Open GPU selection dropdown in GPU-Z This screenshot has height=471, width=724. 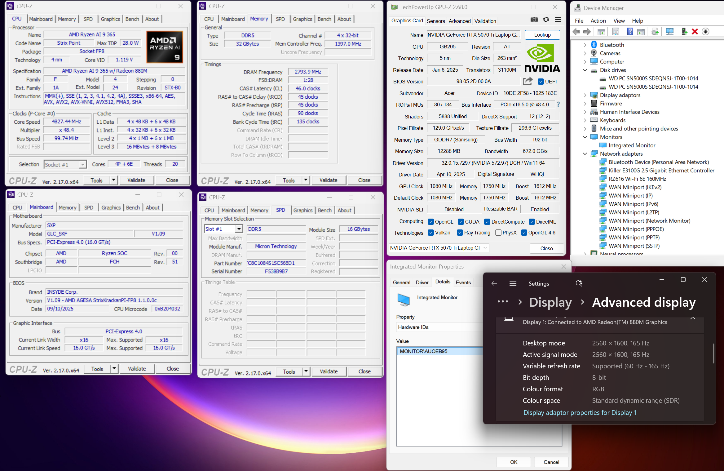click(485, 248)
